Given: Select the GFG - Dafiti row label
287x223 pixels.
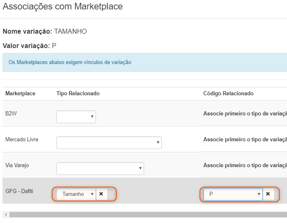Looking at the screenshot, I should point(20,191).
